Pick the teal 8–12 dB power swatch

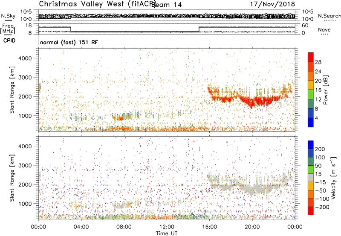[x=311, y=104]
